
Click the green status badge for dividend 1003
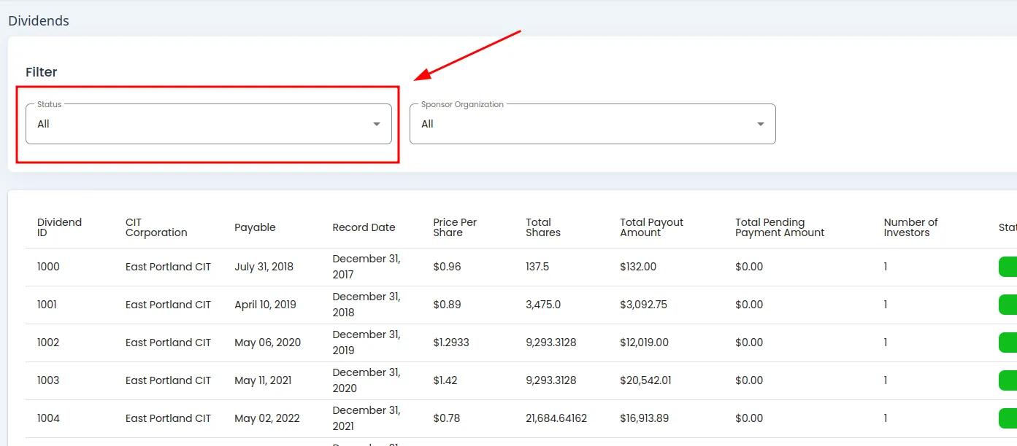click(1008, 380)
